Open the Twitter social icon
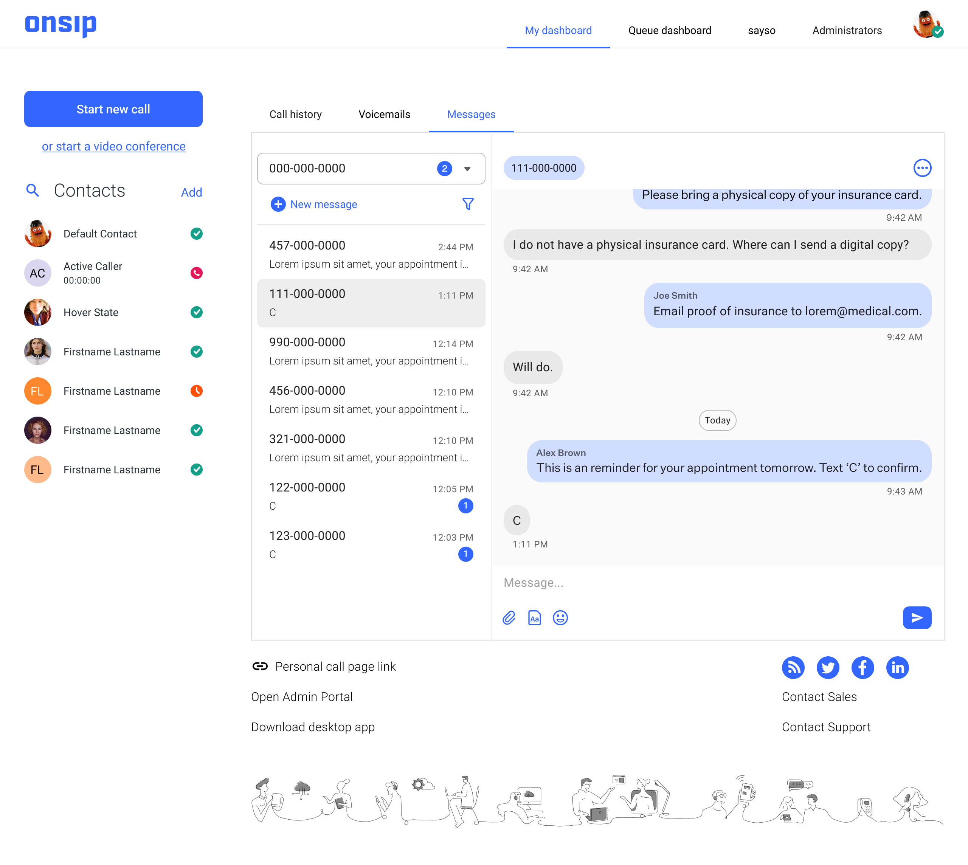 (x=828, y=668)
